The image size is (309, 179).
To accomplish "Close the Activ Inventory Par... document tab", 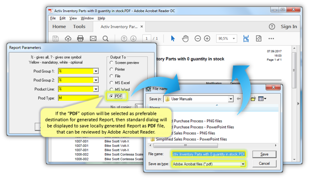I will pyautogui.click(x=142, y=27).
